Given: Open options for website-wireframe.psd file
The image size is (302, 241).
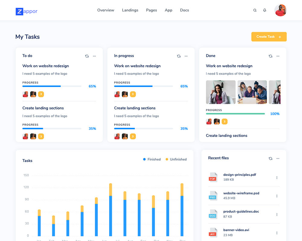Looking at the screenshot, I should (277, 196).
